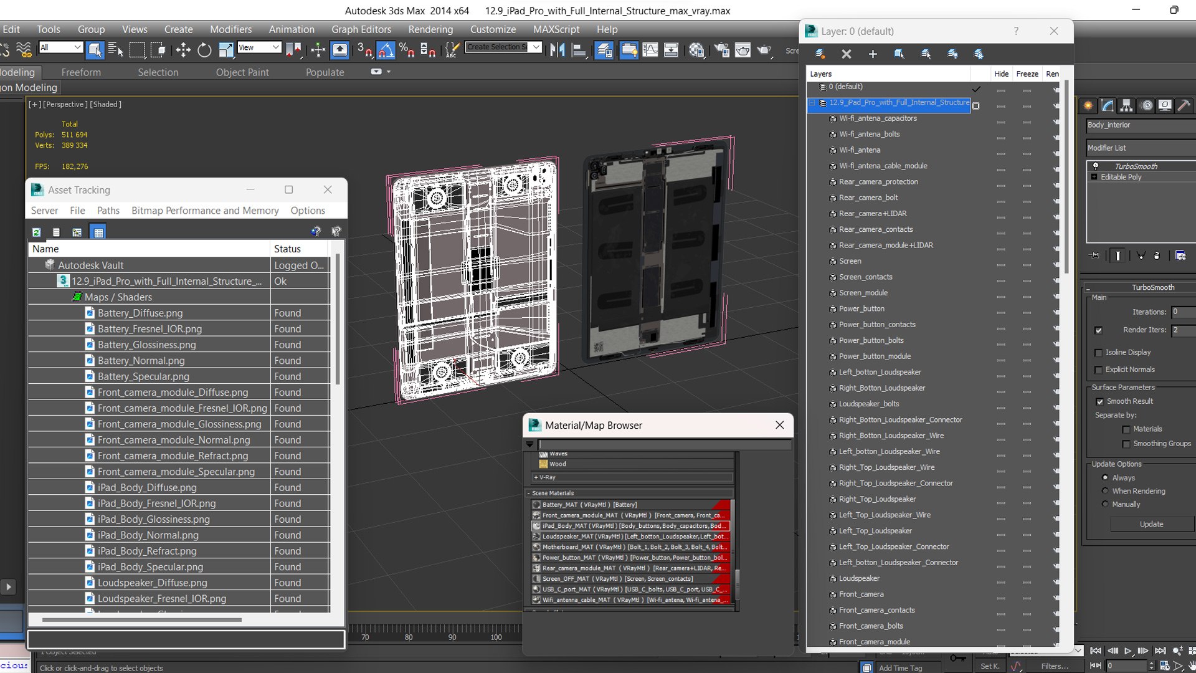Viewport: 1196px width, 673px height.
Task: Open the Rendering menu
Action: [x=430, y=29]
